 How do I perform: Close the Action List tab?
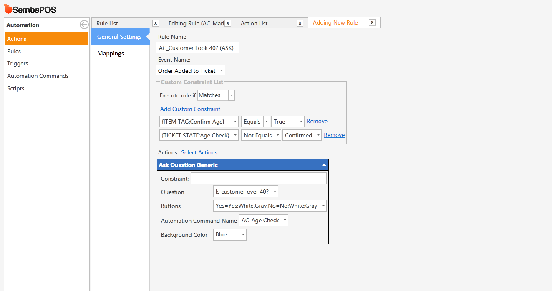pos(300,23)
